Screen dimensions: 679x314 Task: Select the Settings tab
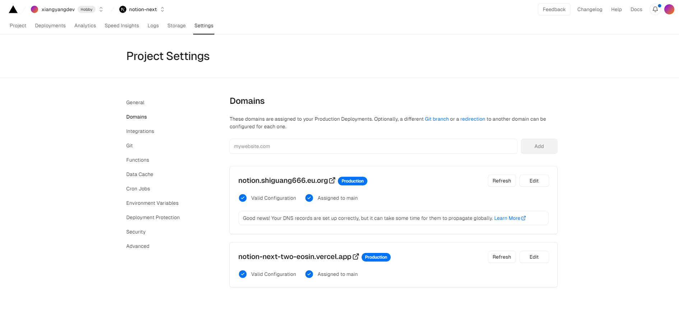point(204,26)
